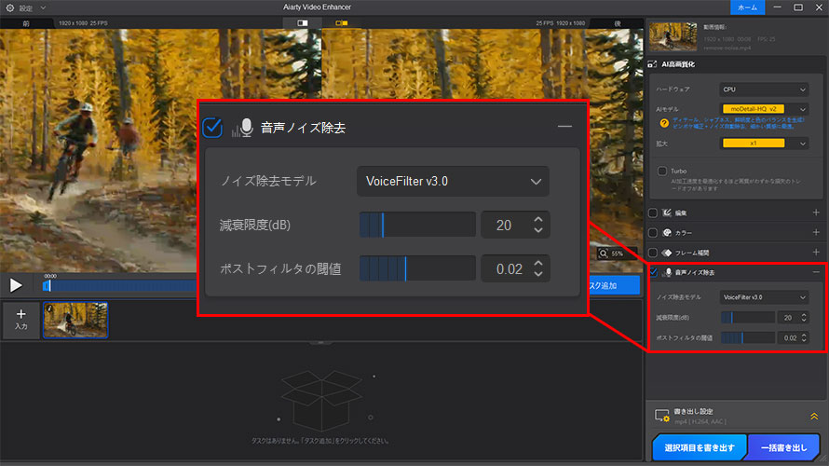Expand export settings double-chevron arrow

click(x=813, y=417)
